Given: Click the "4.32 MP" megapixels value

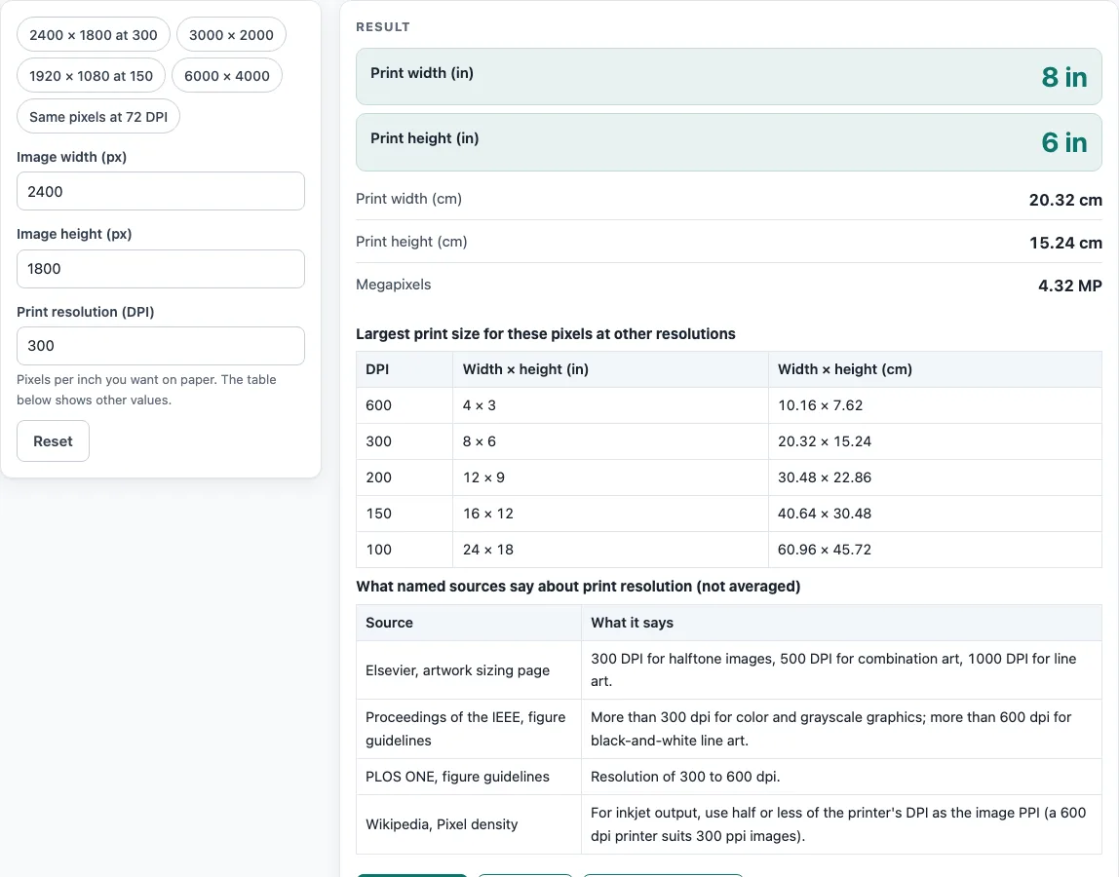Looking at the screenshot, I should point(1069,286).
